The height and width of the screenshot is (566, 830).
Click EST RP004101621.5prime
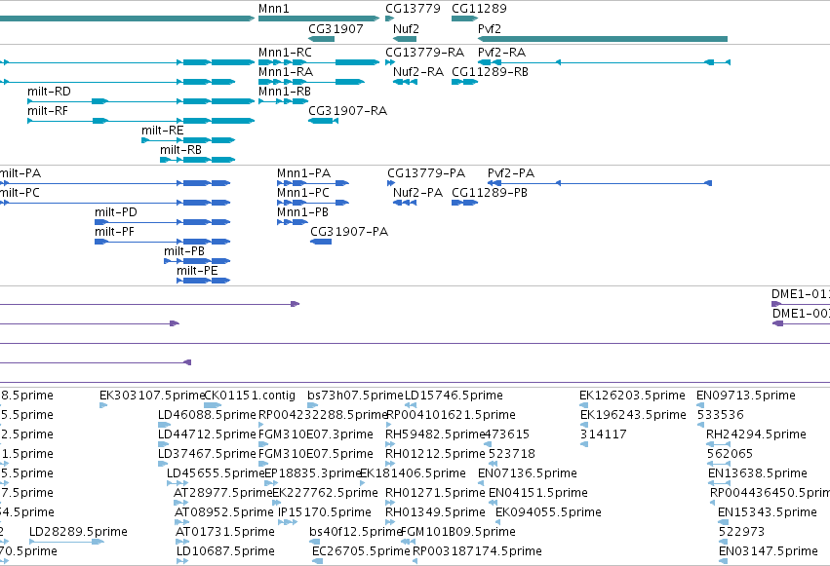(452, 415)
